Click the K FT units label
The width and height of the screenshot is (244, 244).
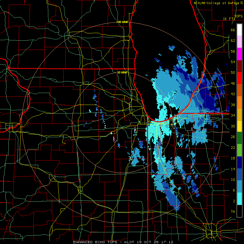[x=229, y=19]
